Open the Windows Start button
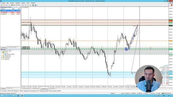The width and height of the screenshot is (173, 97). (2, 96)
